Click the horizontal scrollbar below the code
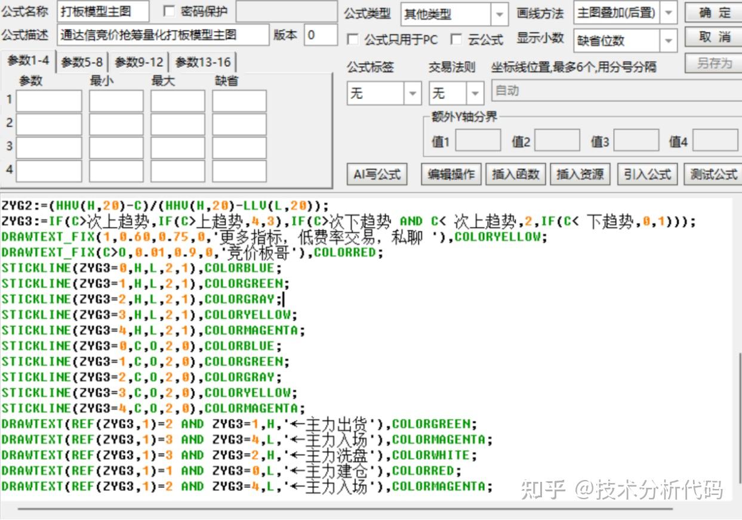The width and height of the screenshot is (742, 520). tap(345, 509)
